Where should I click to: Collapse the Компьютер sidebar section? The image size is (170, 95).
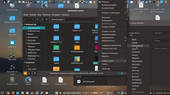pyautogui.click(x=24, y=24)
